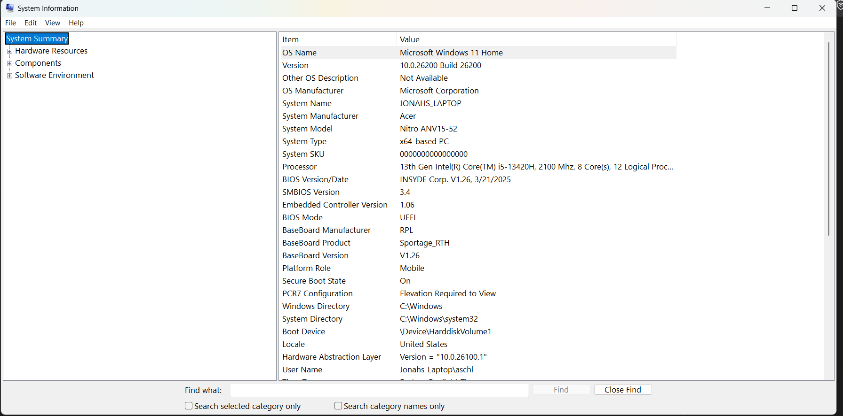Click the System Information app icon in title bar
Screen dimensions: 843x416
pyautogui.click(x=10, y=8)
